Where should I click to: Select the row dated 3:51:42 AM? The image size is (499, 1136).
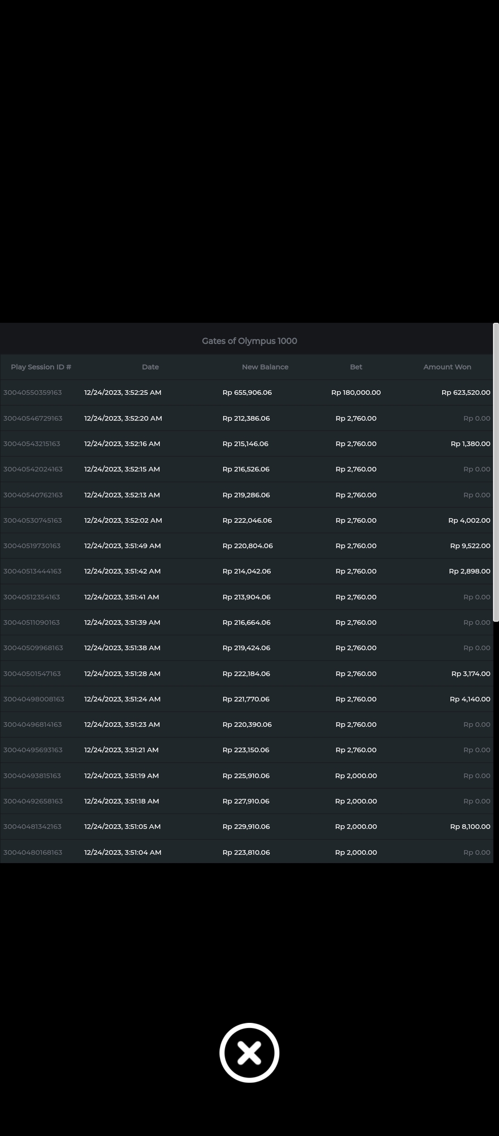click(122, 571)
